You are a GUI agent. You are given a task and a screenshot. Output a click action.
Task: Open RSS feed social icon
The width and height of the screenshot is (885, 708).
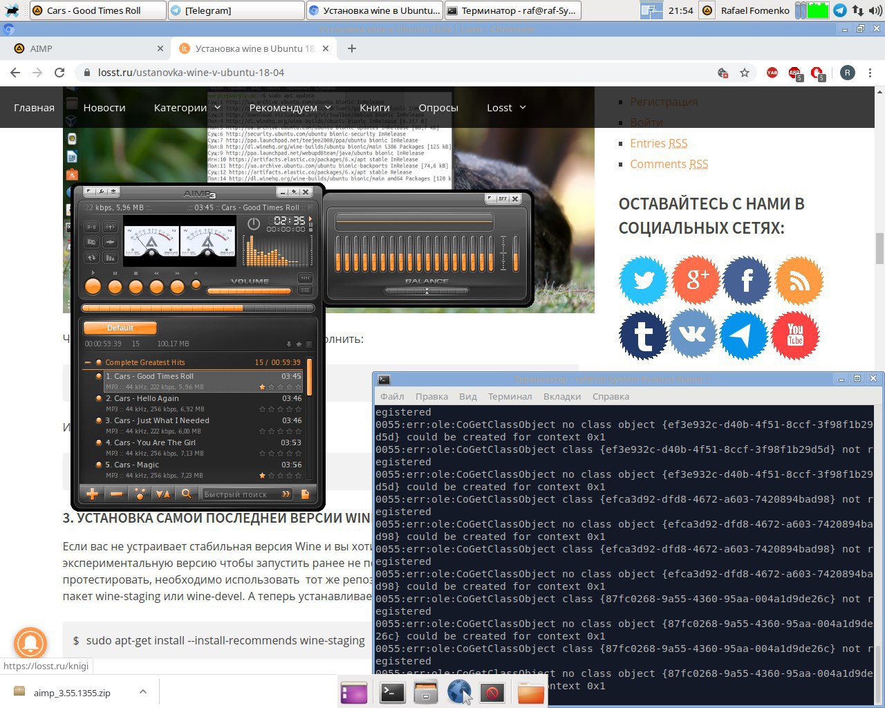pyautogui.click(x=799, y=280)
